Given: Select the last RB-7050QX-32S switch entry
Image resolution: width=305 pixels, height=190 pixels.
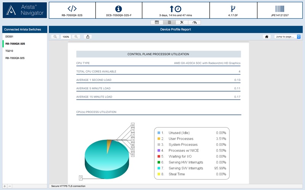Looking at the screenshot, I should click(25, 58).
